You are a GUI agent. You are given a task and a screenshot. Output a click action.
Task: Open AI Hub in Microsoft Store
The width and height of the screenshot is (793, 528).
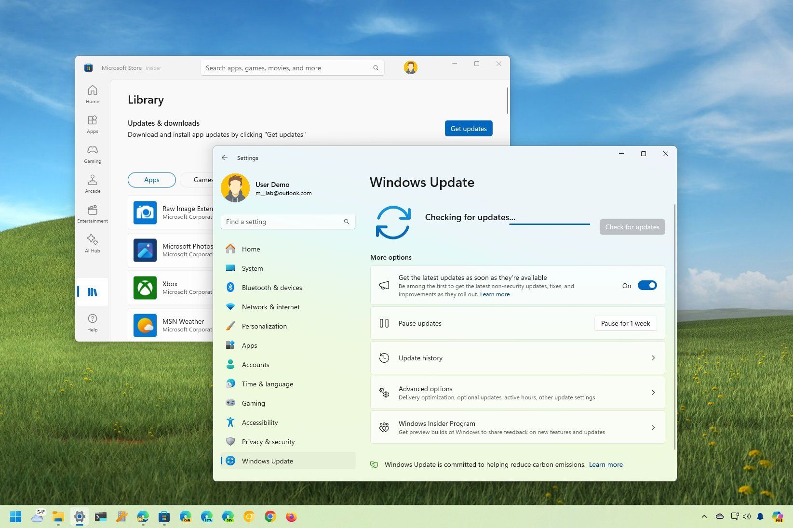pos(92,244)
